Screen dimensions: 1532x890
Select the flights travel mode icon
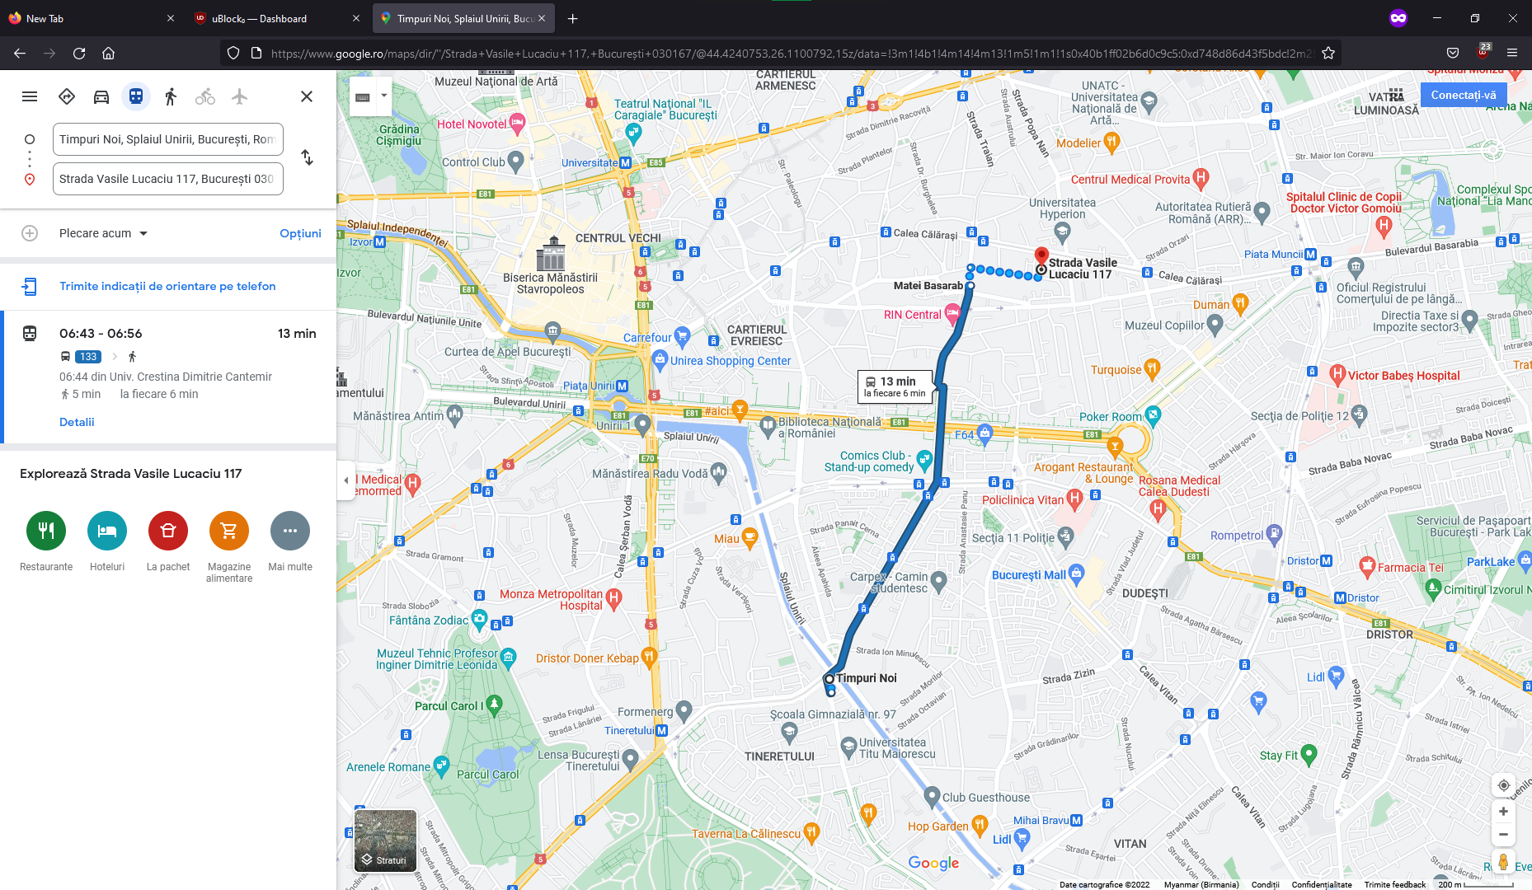[240, 96]
